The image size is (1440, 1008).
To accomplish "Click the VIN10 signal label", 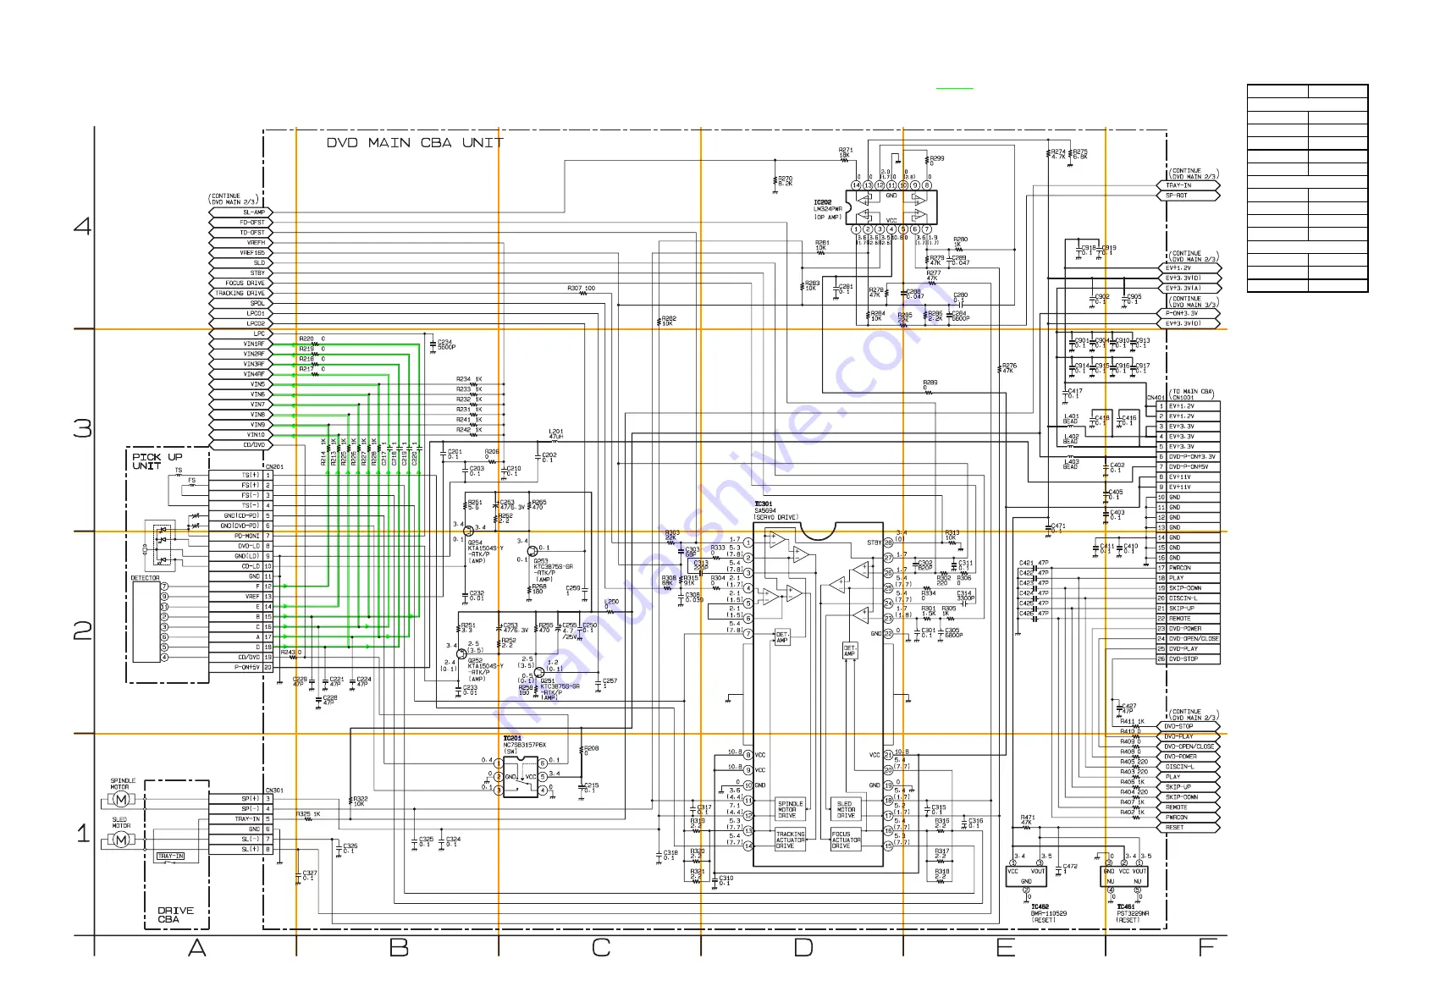I will pos(241,435).
